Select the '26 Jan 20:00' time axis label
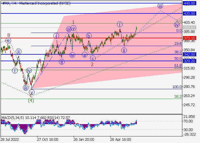 coord(84,140)
